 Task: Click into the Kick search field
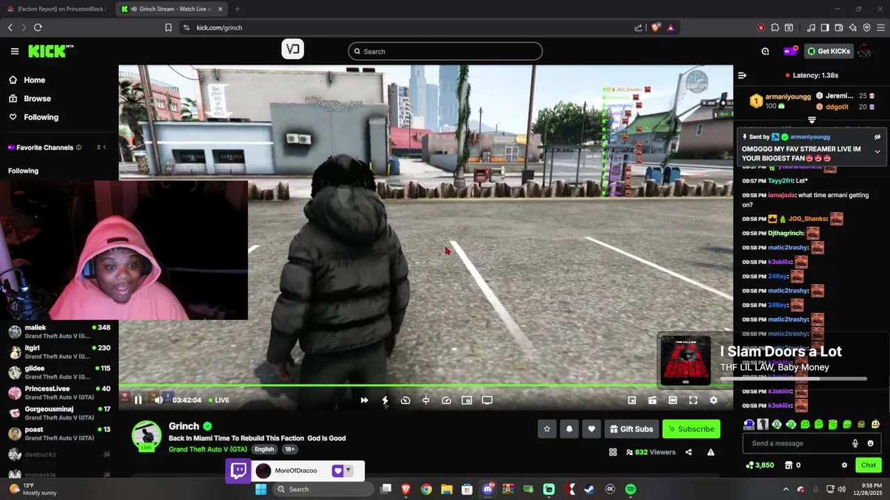tap(445, 51)
